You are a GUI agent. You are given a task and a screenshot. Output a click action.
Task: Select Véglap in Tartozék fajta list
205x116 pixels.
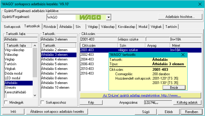pos(19,59)
